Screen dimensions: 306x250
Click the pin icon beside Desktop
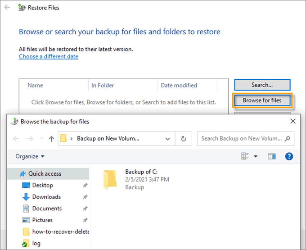coord(85,185)
